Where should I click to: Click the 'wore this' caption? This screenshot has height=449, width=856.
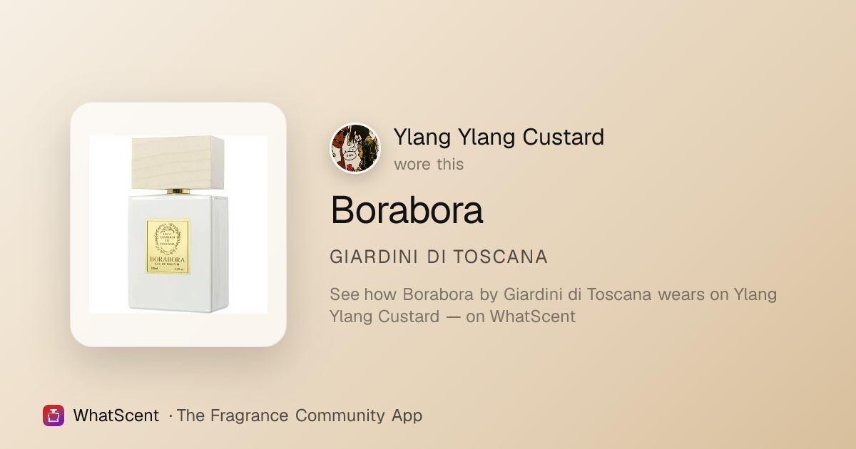(x=429, y=164)
